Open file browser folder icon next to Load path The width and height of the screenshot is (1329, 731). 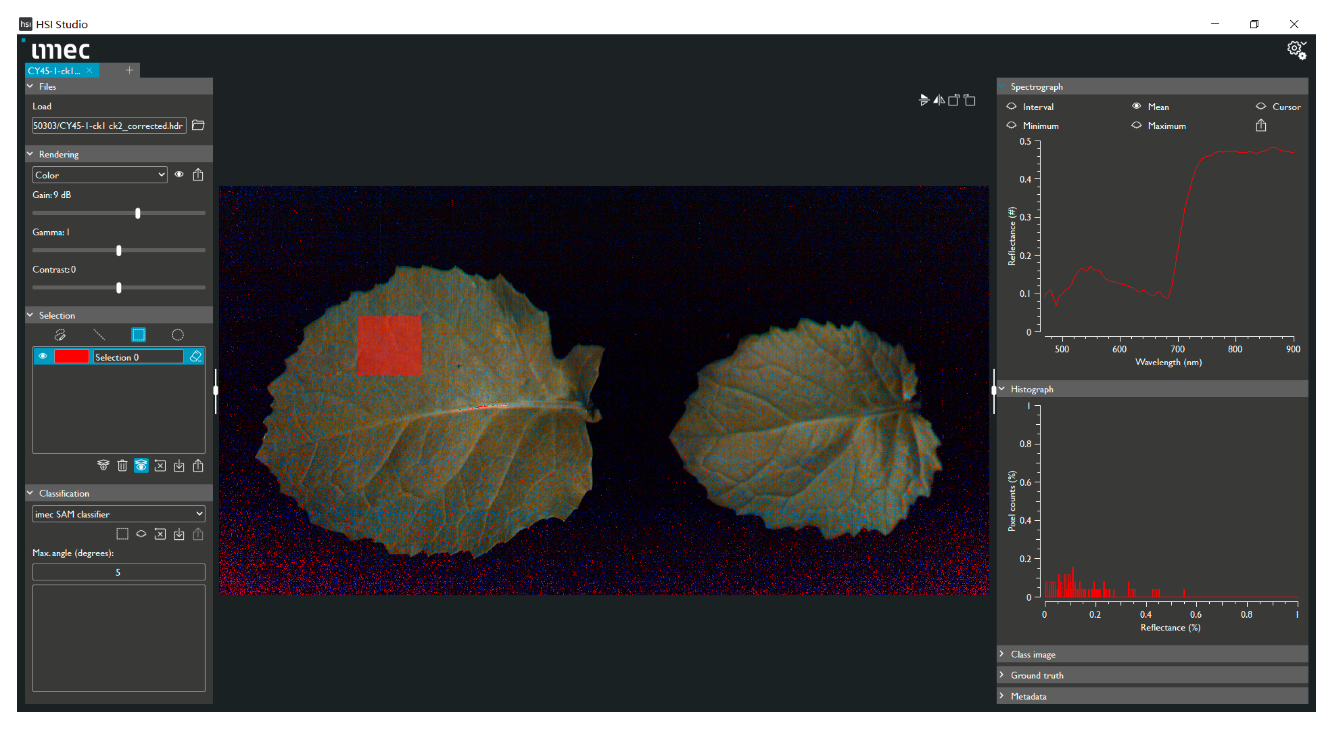198,125
